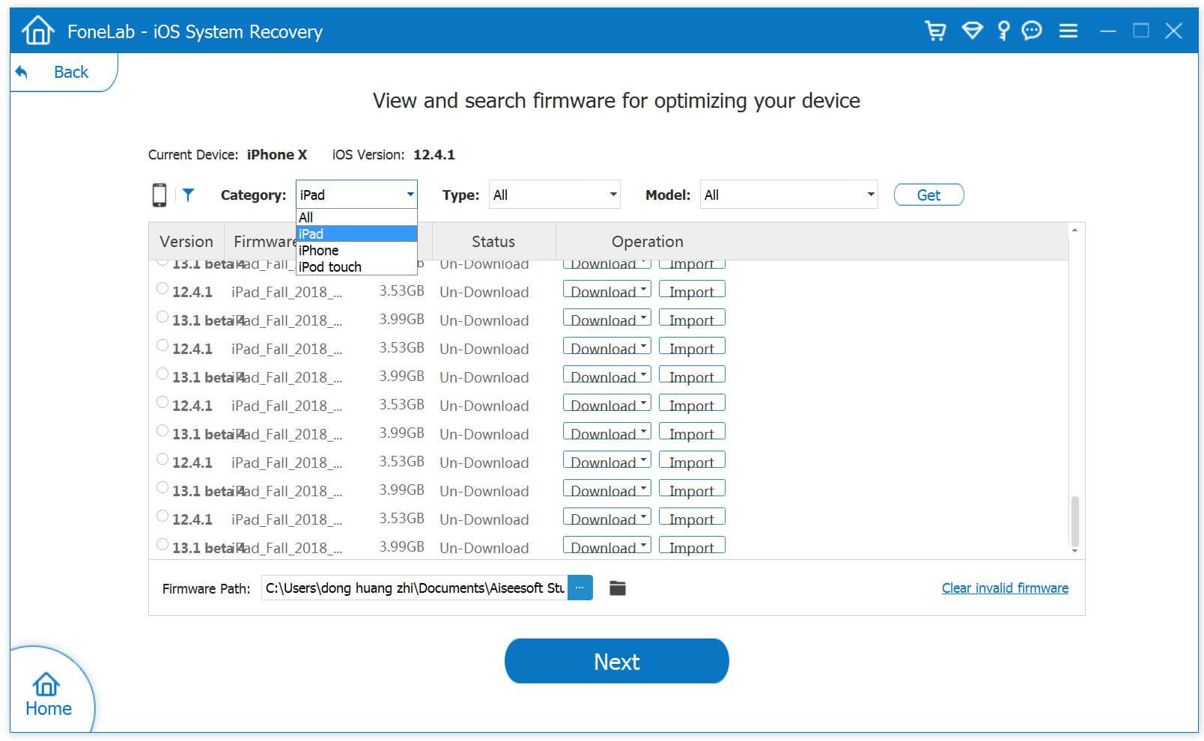1204x741 pixels.
Task: Select iPad in the Category list
Action: pos(356,234)
